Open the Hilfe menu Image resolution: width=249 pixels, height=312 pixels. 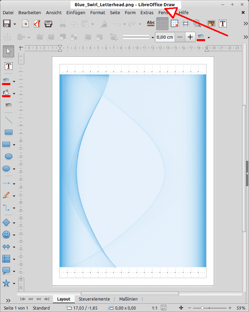(184, 12)
